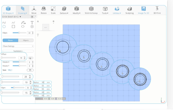173x110 pixels.
Task: Select the spline curve sketch tool
Action: [13, 23]
